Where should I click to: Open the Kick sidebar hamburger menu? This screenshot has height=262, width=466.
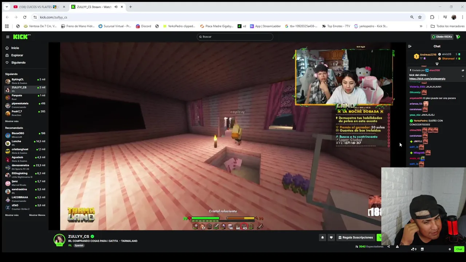(8, 37)
